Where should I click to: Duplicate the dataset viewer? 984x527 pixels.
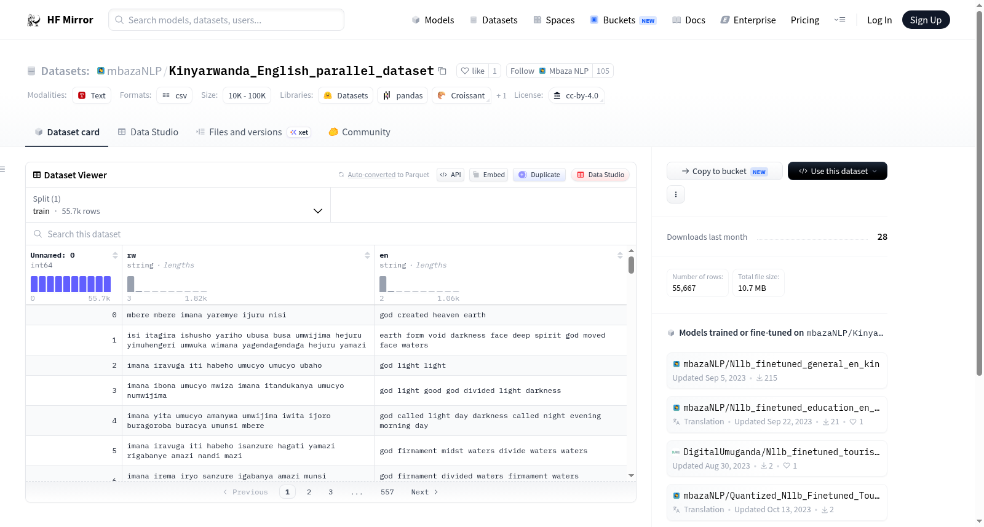(x=539, y=175)
